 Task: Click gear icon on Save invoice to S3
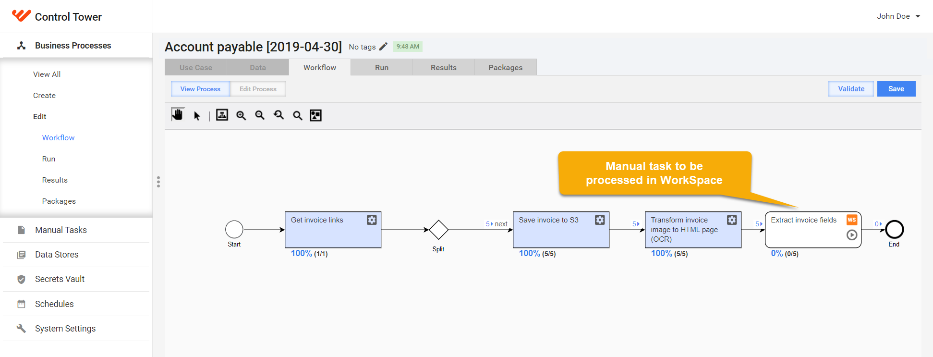coord(600,220)
